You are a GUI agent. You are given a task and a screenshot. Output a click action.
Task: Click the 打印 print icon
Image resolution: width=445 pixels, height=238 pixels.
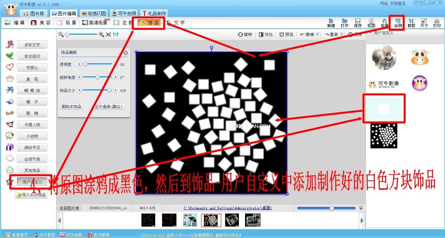coord(437,23)
